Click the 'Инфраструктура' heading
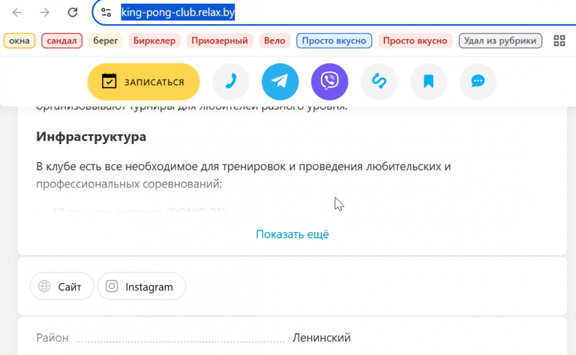 91,137
